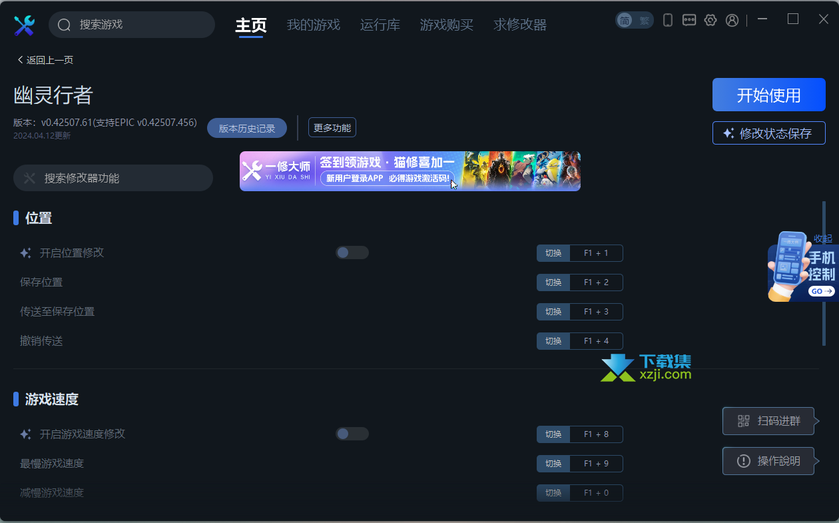Open the 游戏购买 tab
839x523 pixels.
447,25
